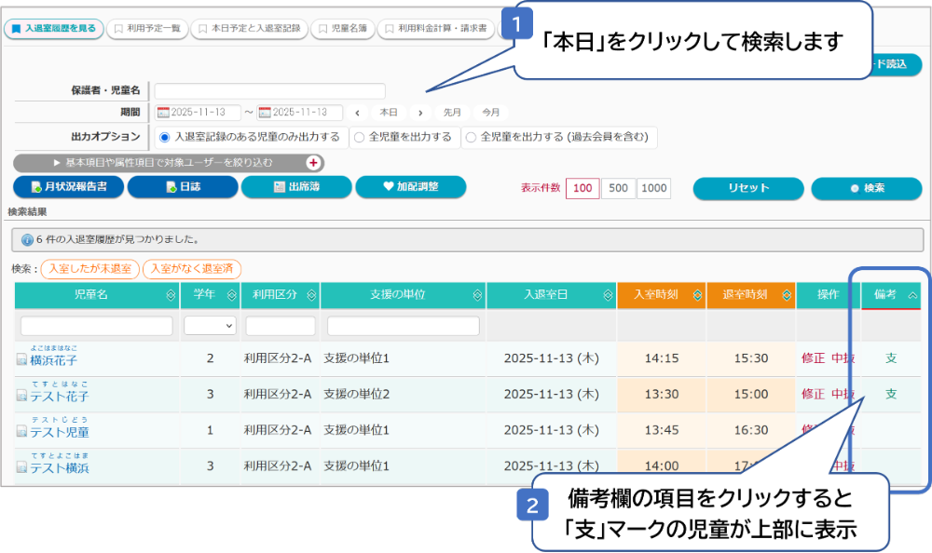932x553 pixels.
Task: Click the 保護者・児童名 input field
Action: tap(269, 91)
